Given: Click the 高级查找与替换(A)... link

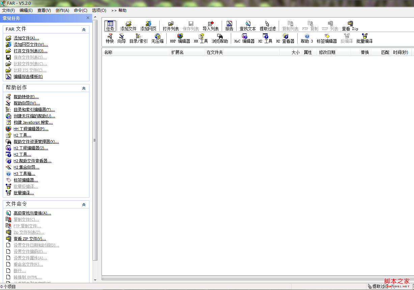Looking at the screenshot, I should coord(32,213).
